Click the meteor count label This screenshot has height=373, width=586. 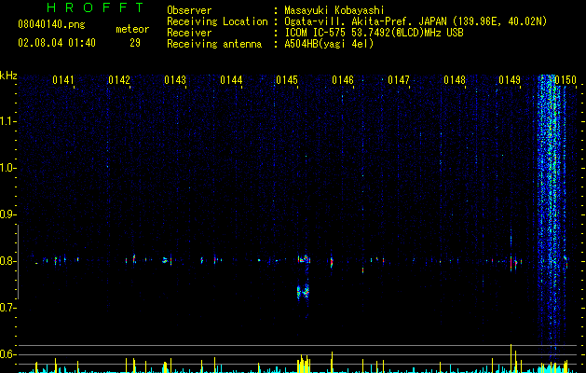click(x=132, y=29)
